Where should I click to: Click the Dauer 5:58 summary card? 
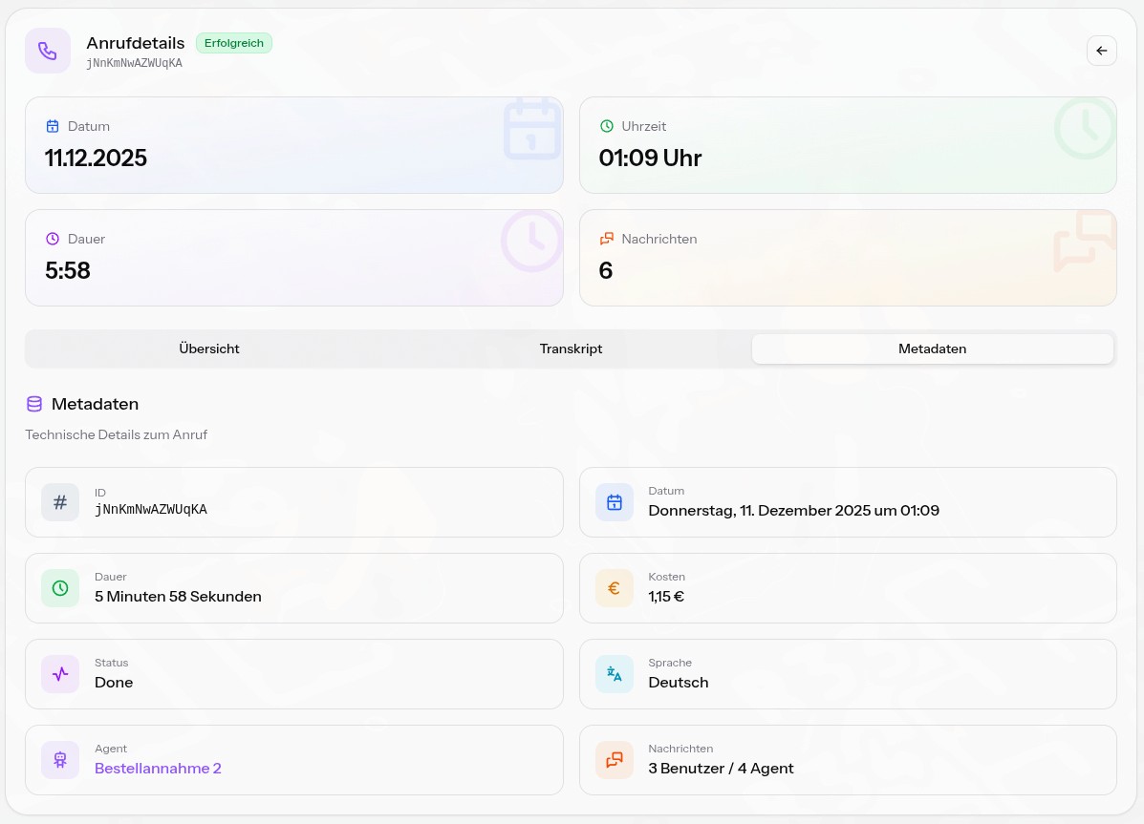click(294, 258)
